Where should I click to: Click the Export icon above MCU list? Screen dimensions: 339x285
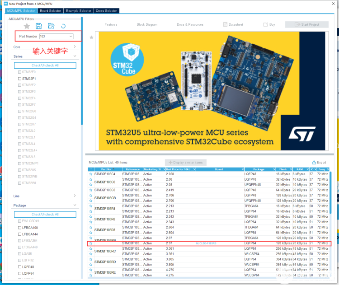319,162
